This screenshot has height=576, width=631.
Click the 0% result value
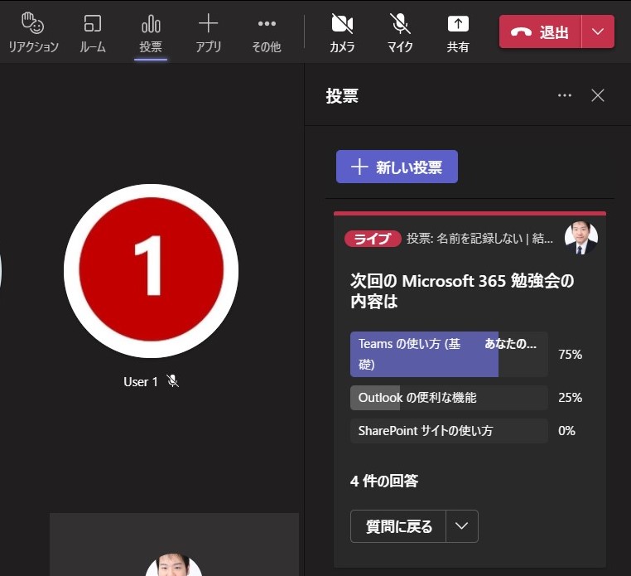(x=566, y=431)
